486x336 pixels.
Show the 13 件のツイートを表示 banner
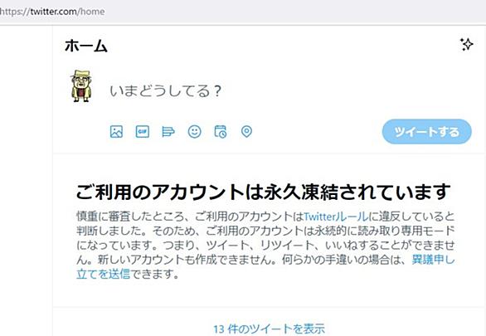tap(269, 329)
